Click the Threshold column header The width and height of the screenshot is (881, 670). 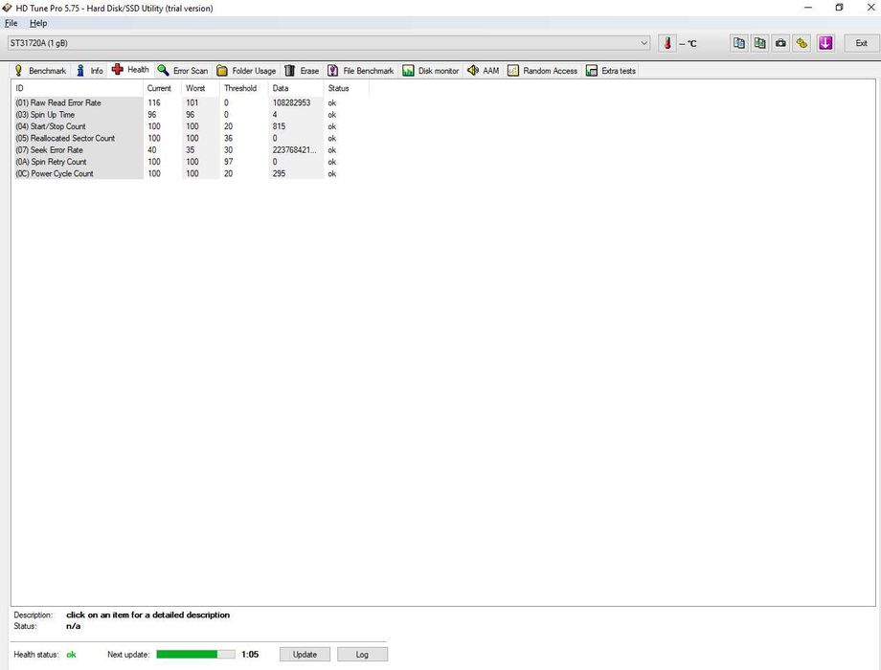click(244, 88)
